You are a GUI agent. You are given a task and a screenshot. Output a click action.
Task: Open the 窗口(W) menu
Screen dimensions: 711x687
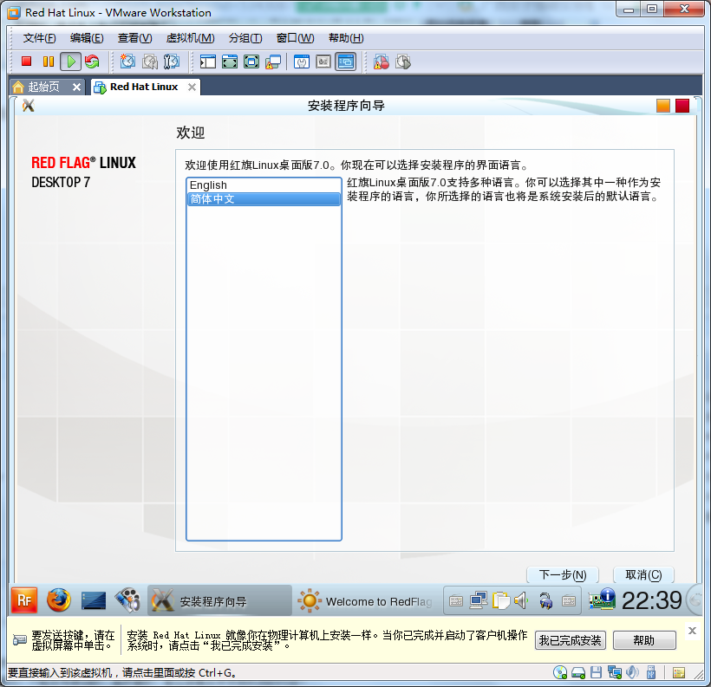295,38
